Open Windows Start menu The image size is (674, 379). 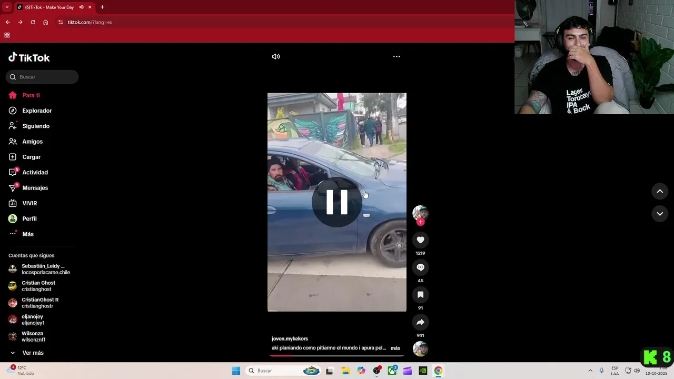click(x=236, y=371)
